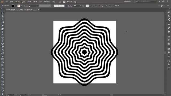Open the Brushes panel icon
The width and height of the screenshot is (171, 96).
click(169, 28)
